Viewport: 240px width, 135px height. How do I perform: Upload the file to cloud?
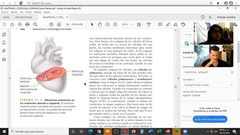(20, 24)
